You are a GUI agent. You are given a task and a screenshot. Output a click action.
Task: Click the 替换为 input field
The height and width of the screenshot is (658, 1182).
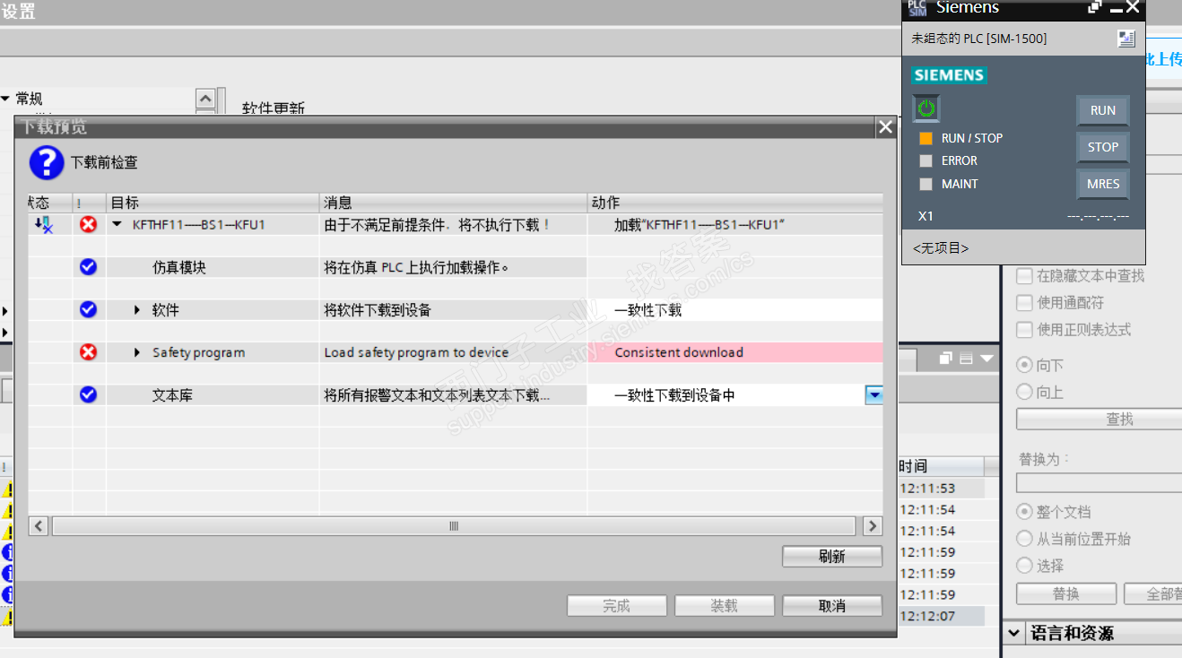1099,483
